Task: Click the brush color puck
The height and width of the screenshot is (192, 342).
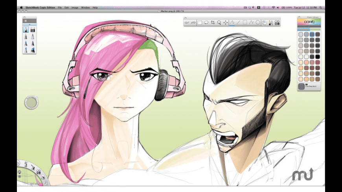Action: [x=31, y=102]
